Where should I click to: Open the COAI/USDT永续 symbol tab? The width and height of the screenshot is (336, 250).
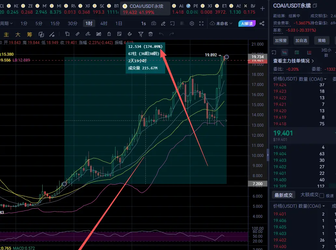click(x=145, y=9)
